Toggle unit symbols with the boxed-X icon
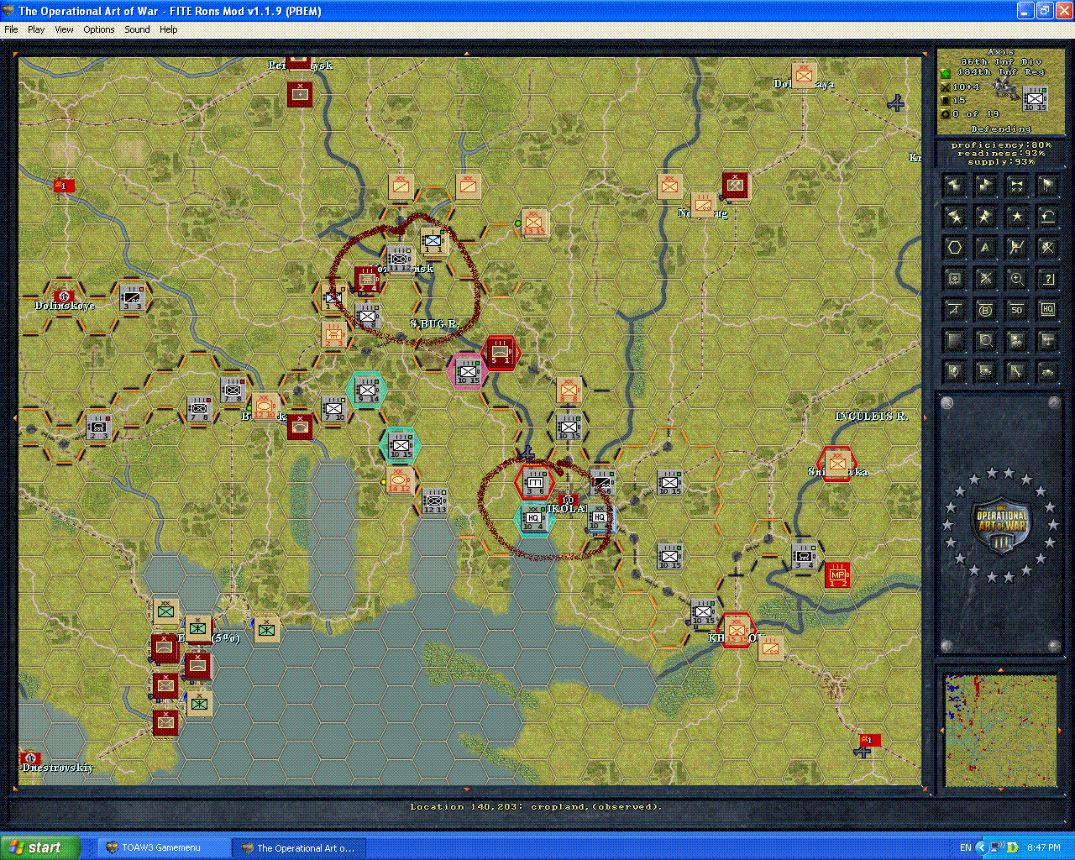Viewport: 1075px width, 860px height. pos(954,278)
